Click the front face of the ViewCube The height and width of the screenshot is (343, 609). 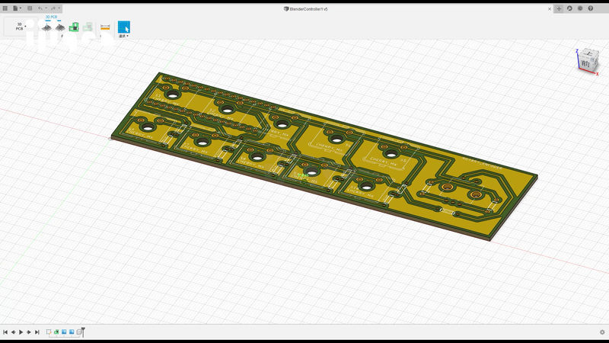[585, 64]
